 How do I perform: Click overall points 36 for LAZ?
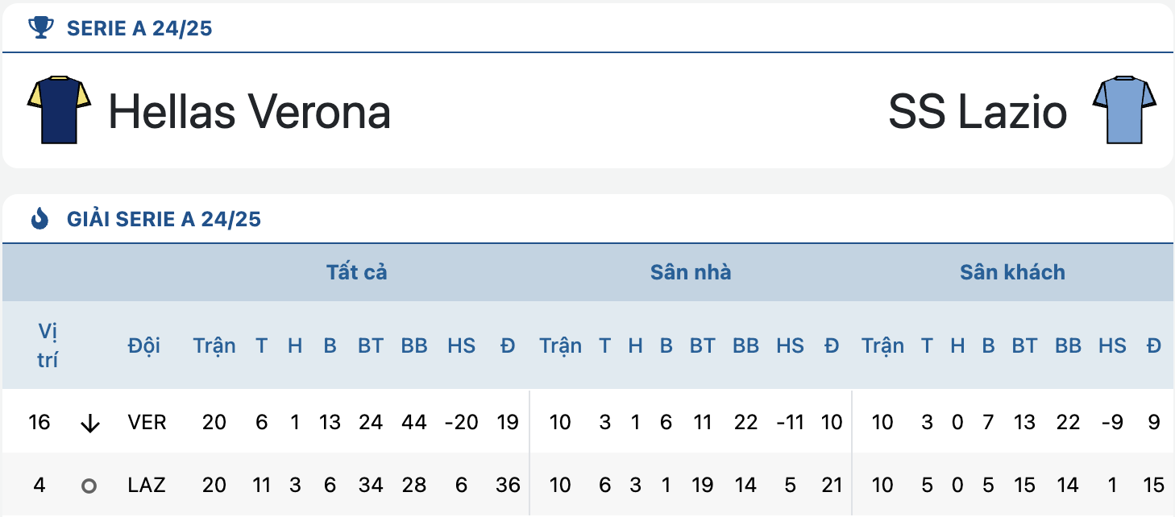(x=508, y=485)
